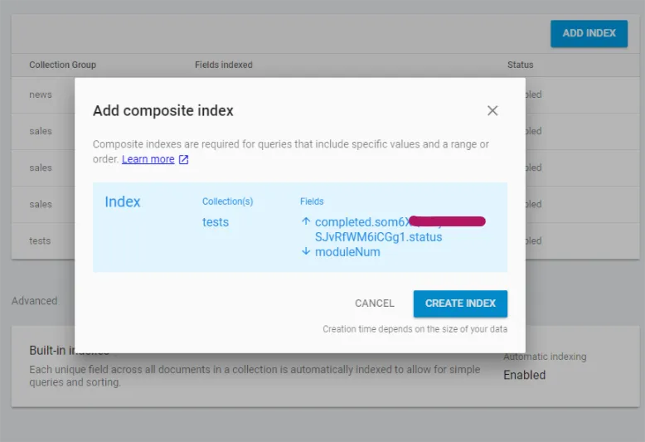Select the news collection group row

pyautogui.click(x=41, y=95)
